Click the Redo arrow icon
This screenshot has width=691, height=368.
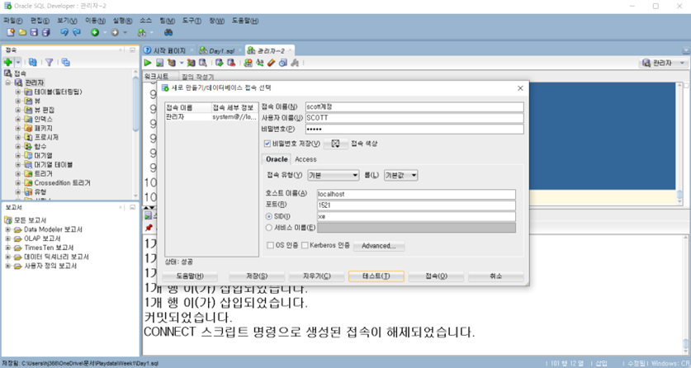pyautogui.click(x=77, y=32)
